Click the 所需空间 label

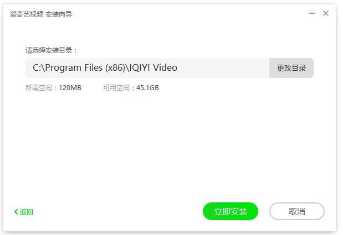39,88
